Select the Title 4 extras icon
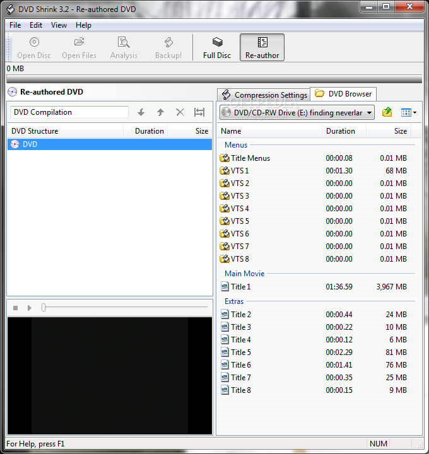 (x=225, y=340)
